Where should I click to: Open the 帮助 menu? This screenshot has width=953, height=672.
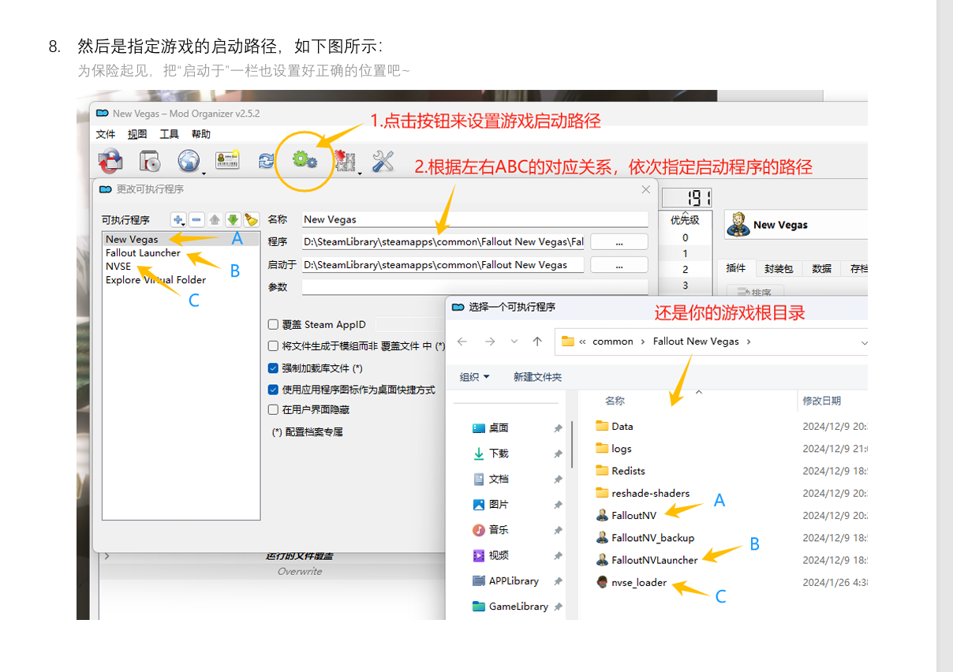click(201, 134)
